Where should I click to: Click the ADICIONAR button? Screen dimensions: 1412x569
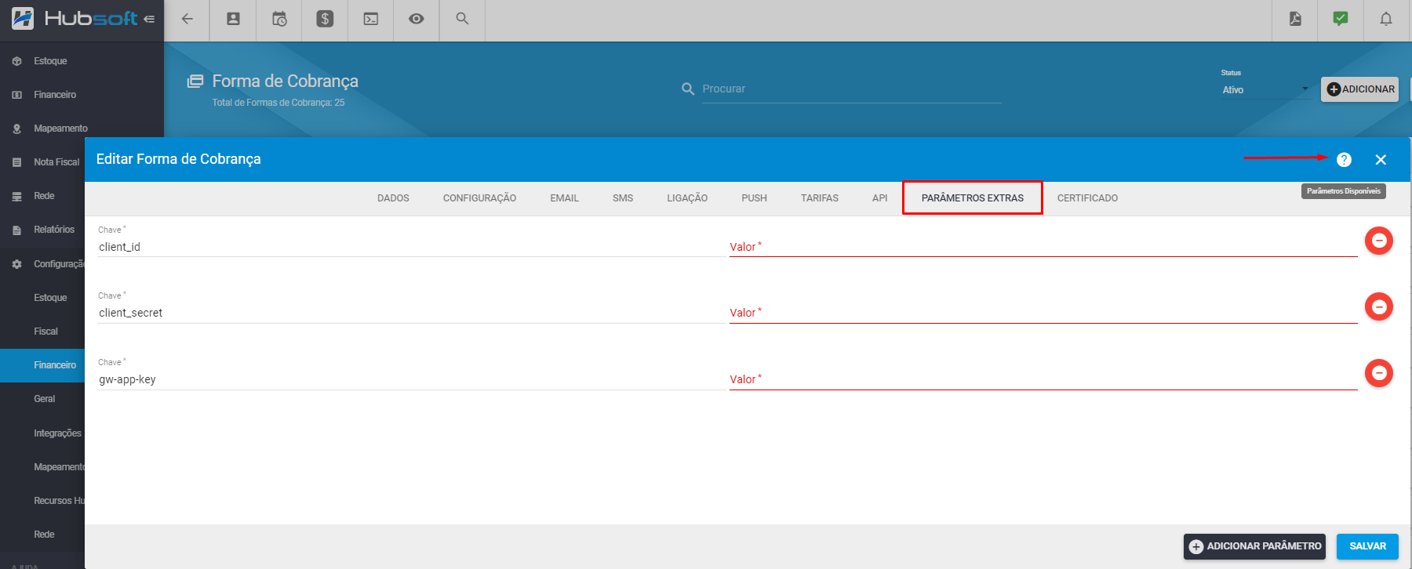(1360, 89)
